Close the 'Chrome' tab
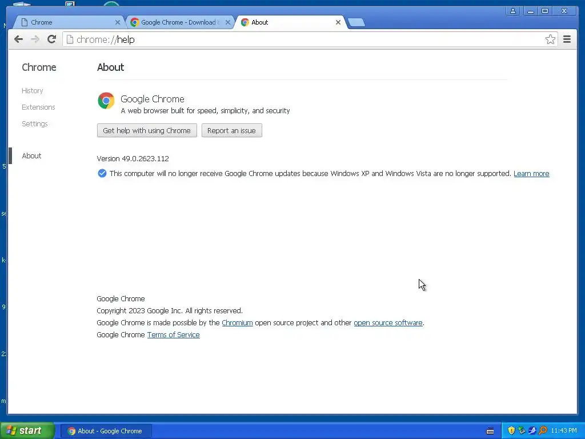Screen dimensions: 585x439 coord(118,22)
